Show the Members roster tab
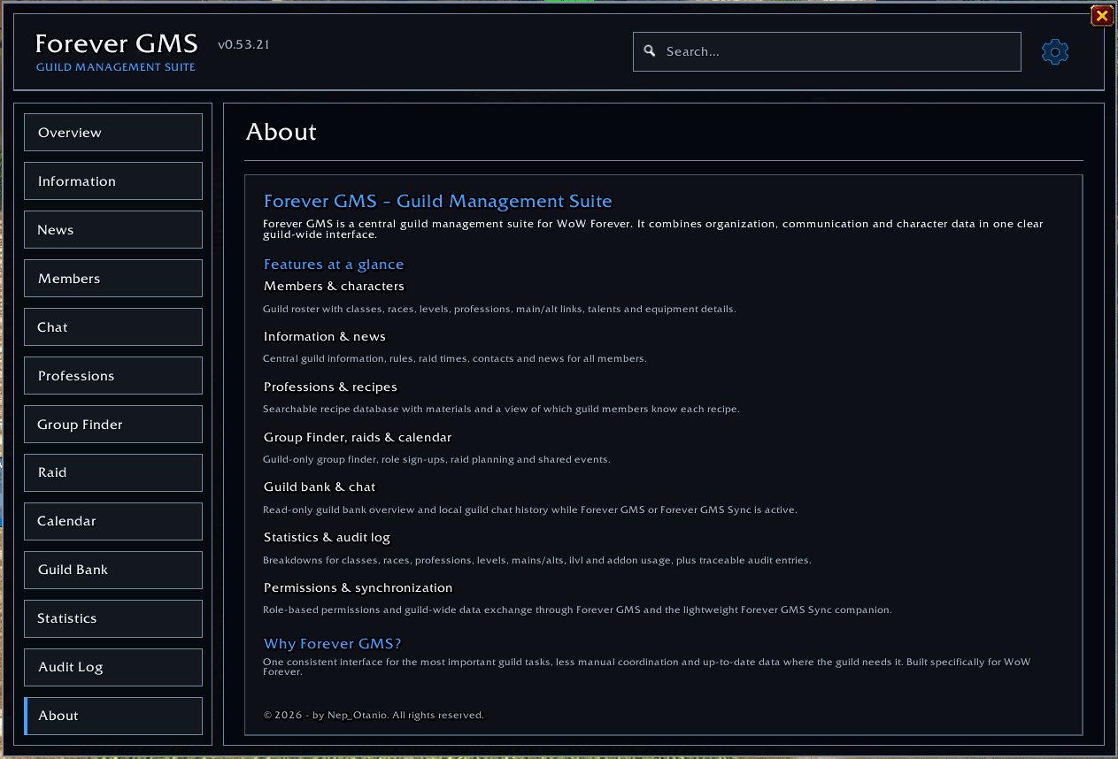Viewport: 1118px width, 759px height. pyautogui.click(x=113, y=279)
